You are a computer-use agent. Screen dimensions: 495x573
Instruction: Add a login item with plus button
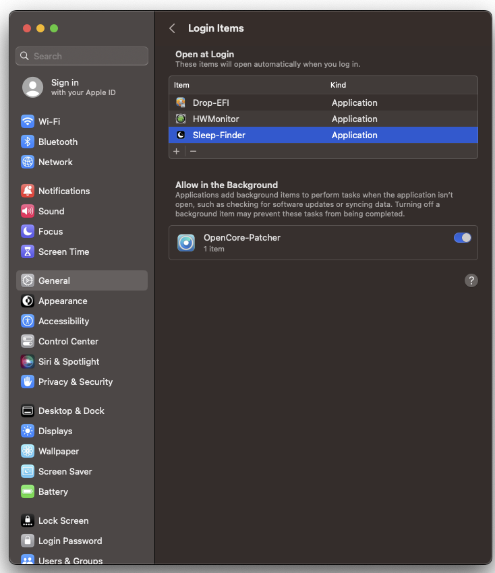tap(177, 151)
